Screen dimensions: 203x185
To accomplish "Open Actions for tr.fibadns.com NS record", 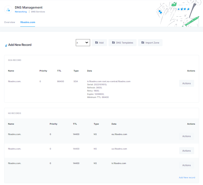I will click(x=187, y=165).
